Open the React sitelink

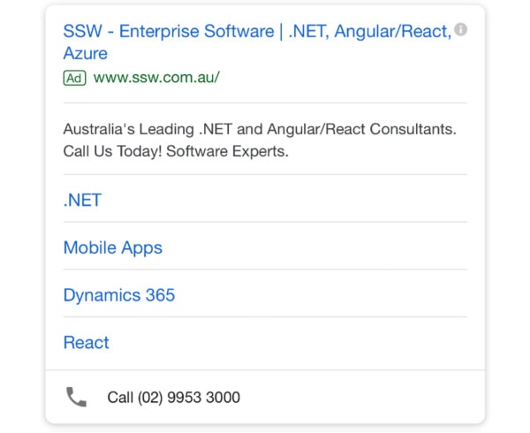[87, 343]
